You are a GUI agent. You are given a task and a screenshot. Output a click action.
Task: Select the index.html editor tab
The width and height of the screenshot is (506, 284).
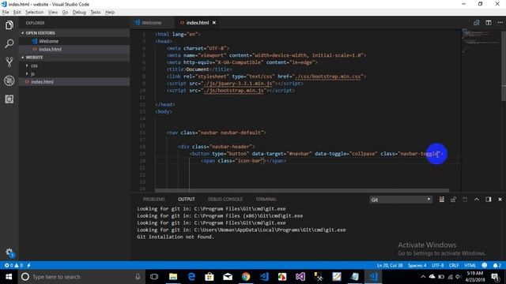(198, 23)
